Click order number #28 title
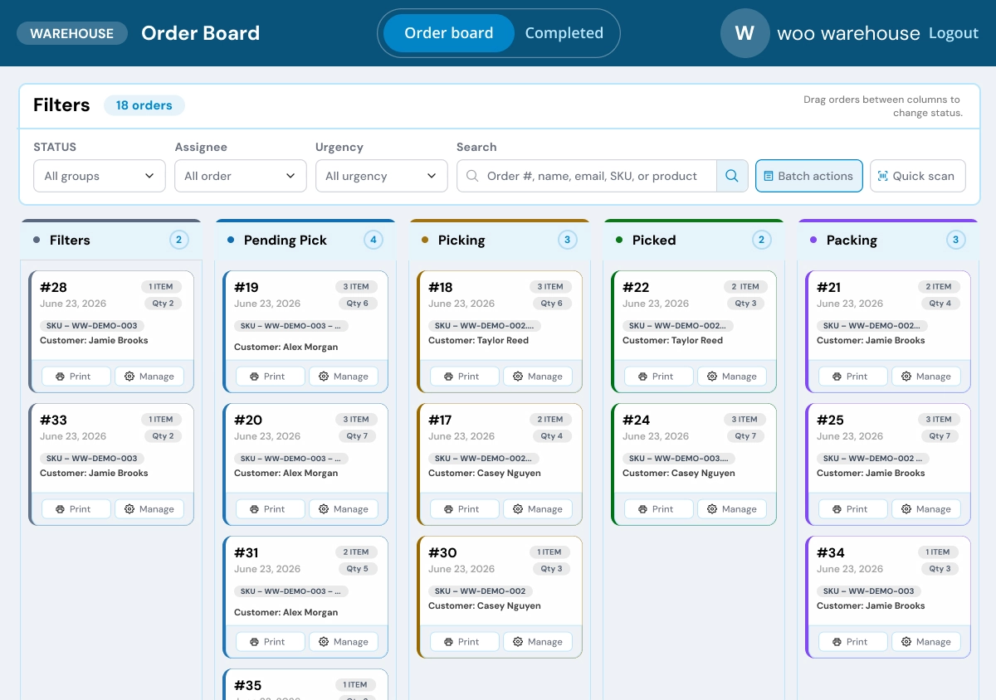The height and width of the screenshot is (700, 996). [x=53, y=287]
